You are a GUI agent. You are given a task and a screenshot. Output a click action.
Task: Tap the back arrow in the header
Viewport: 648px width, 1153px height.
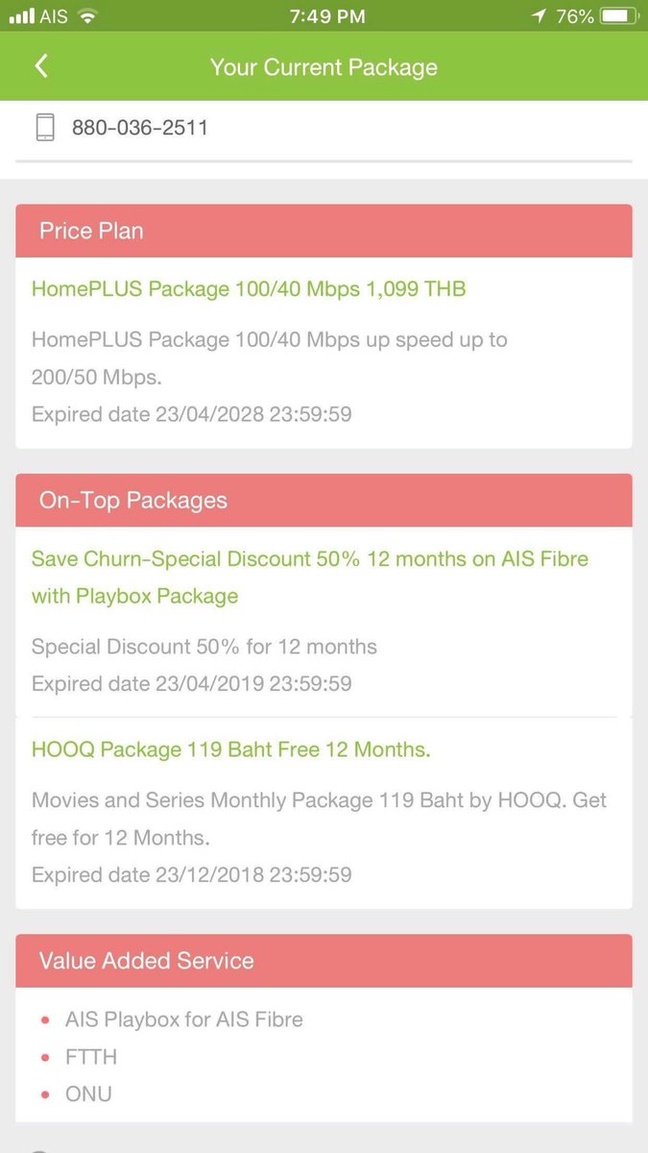(x=40, y=66)
